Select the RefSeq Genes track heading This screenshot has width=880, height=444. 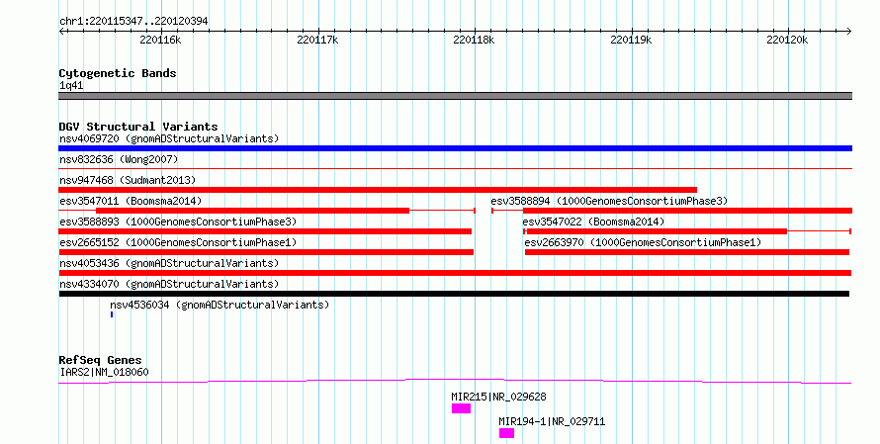click(100, 360)
